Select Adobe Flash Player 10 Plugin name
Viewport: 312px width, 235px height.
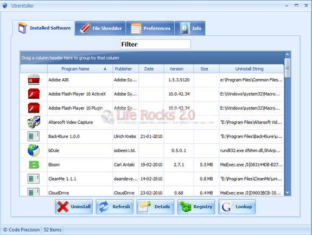(x=75, y=108)
